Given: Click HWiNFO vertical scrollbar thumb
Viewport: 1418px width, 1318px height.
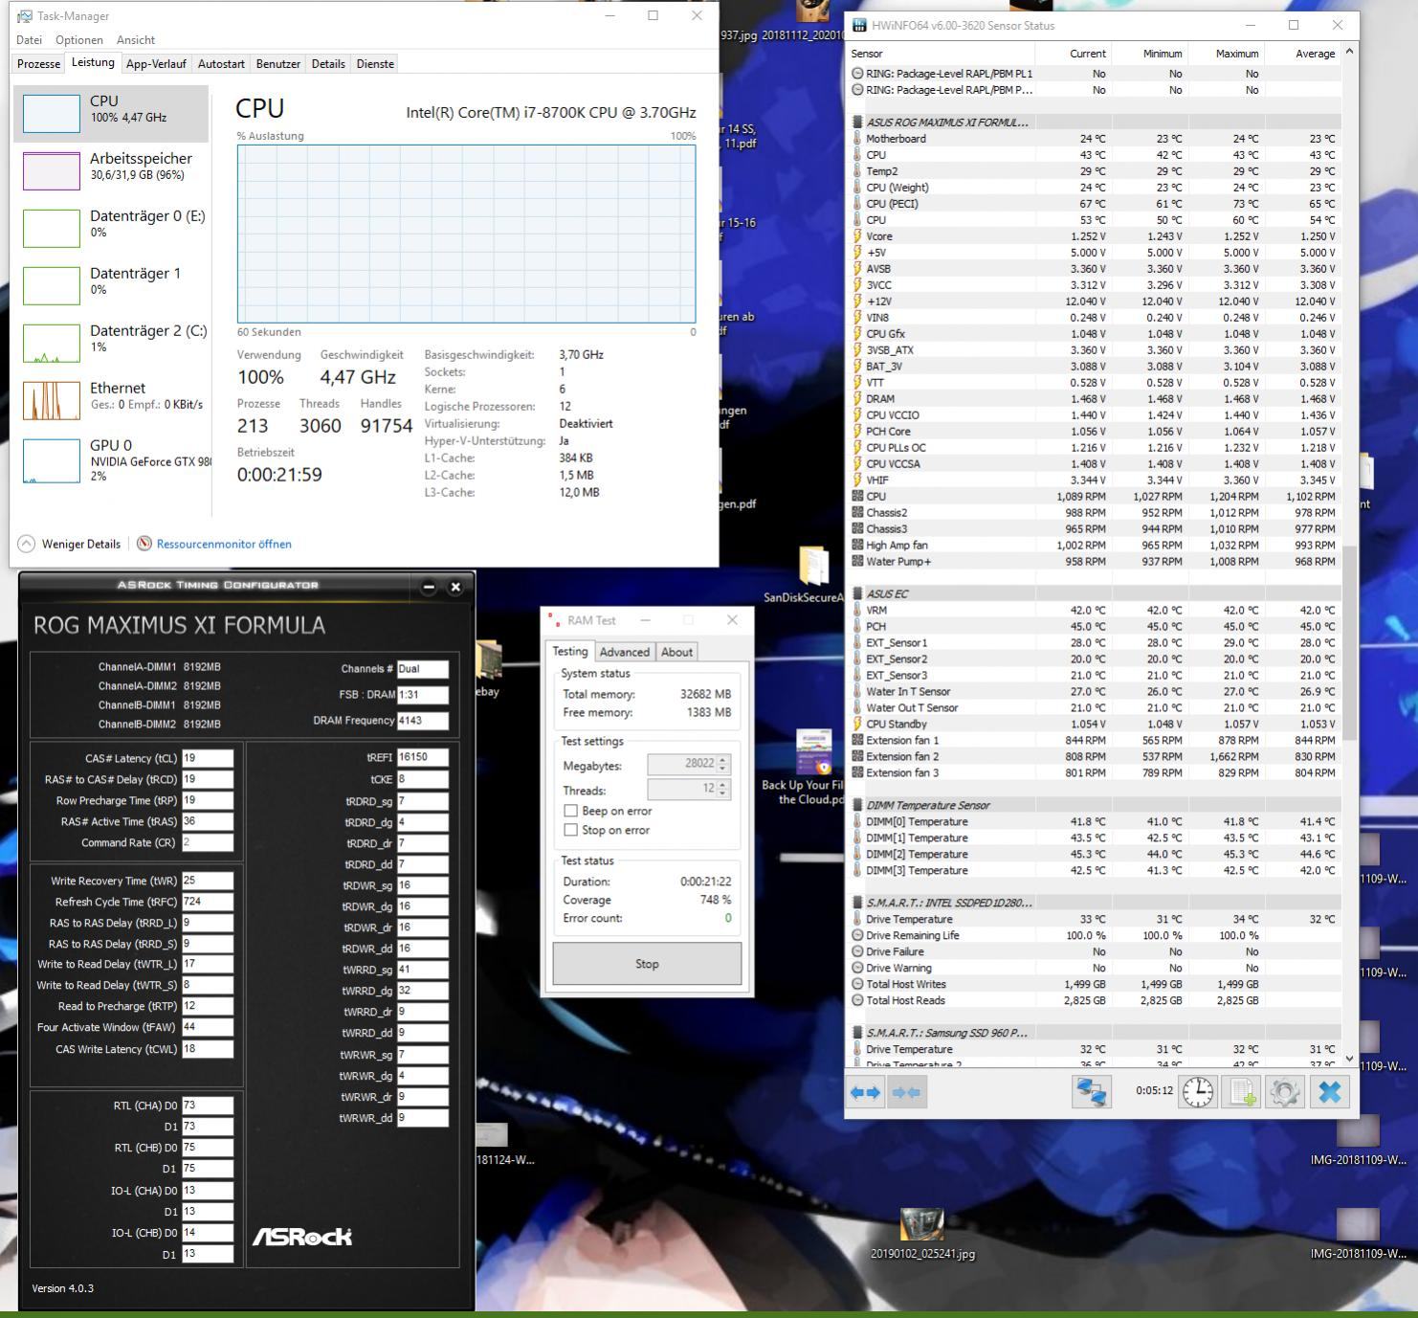Looking at the screenshot, I should [1350, 642].
